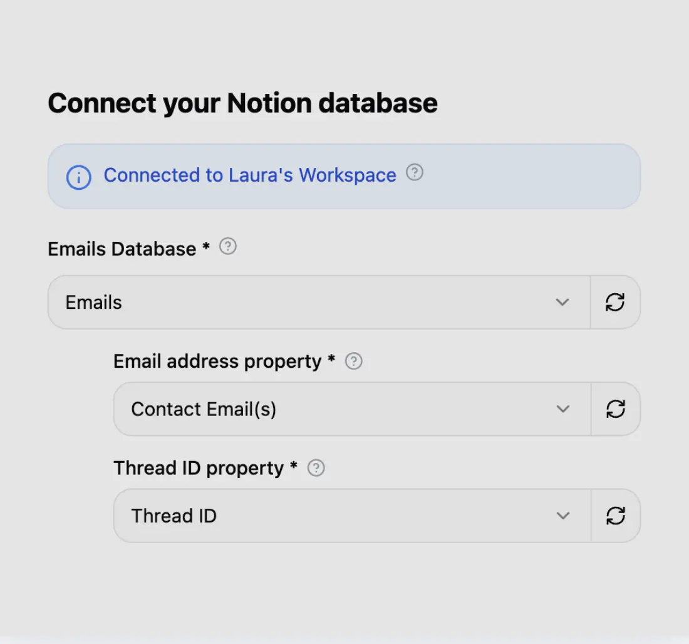Refresh the Thread ID property options
Image resolution: width=689 pixels, height=644 pixels.
tap(616, 516)
